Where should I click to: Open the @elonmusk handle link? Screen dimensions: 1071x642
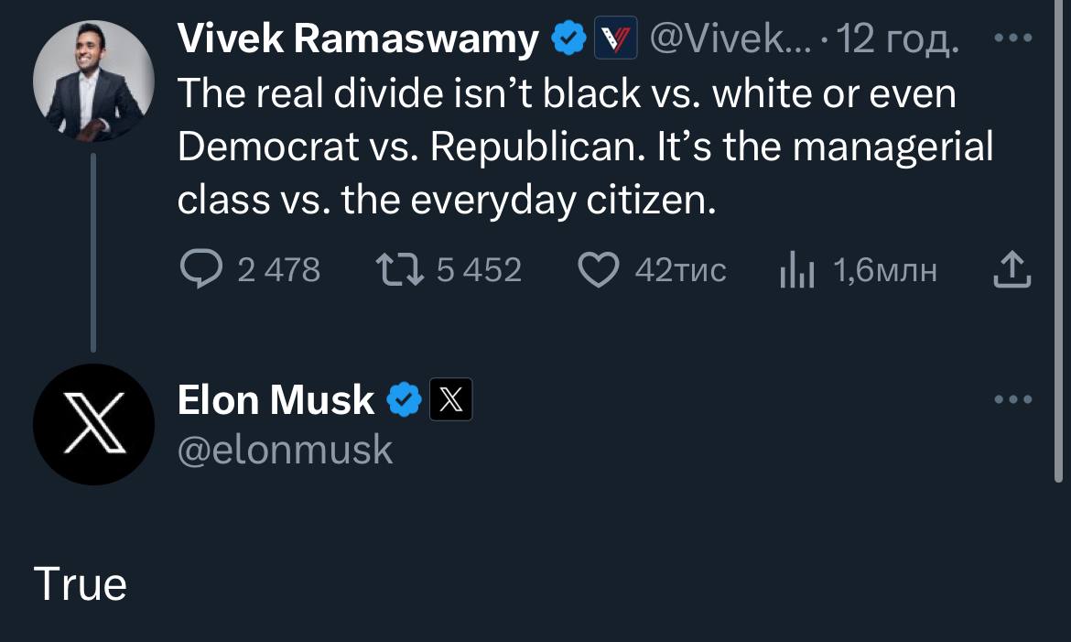(285, 450)
